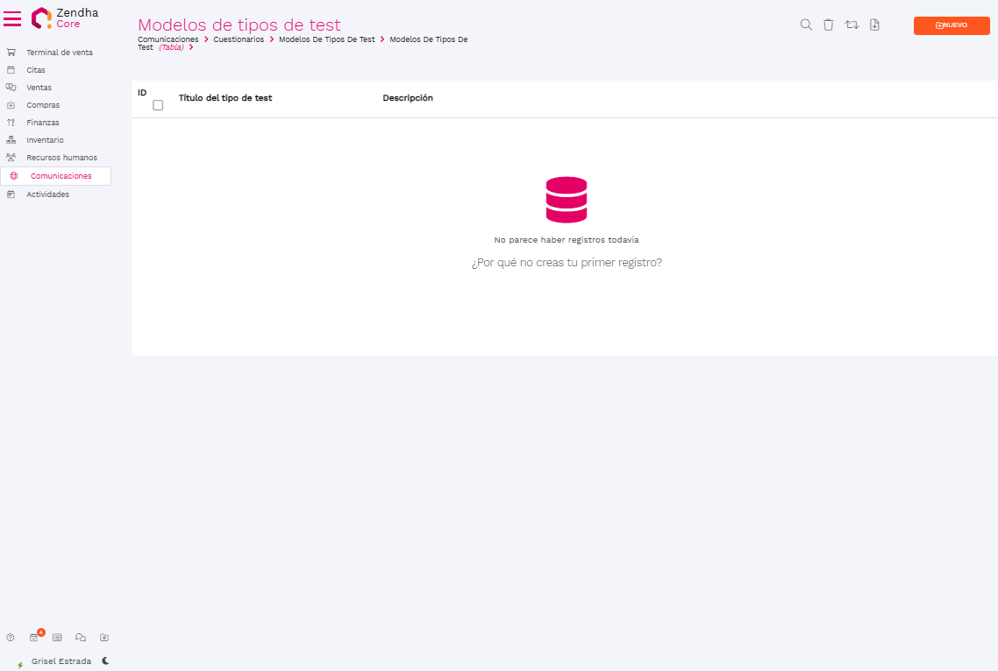Toggle the select-all checkbox in table header
This screenshot has width=998, height=671.
tap(158, 105)
